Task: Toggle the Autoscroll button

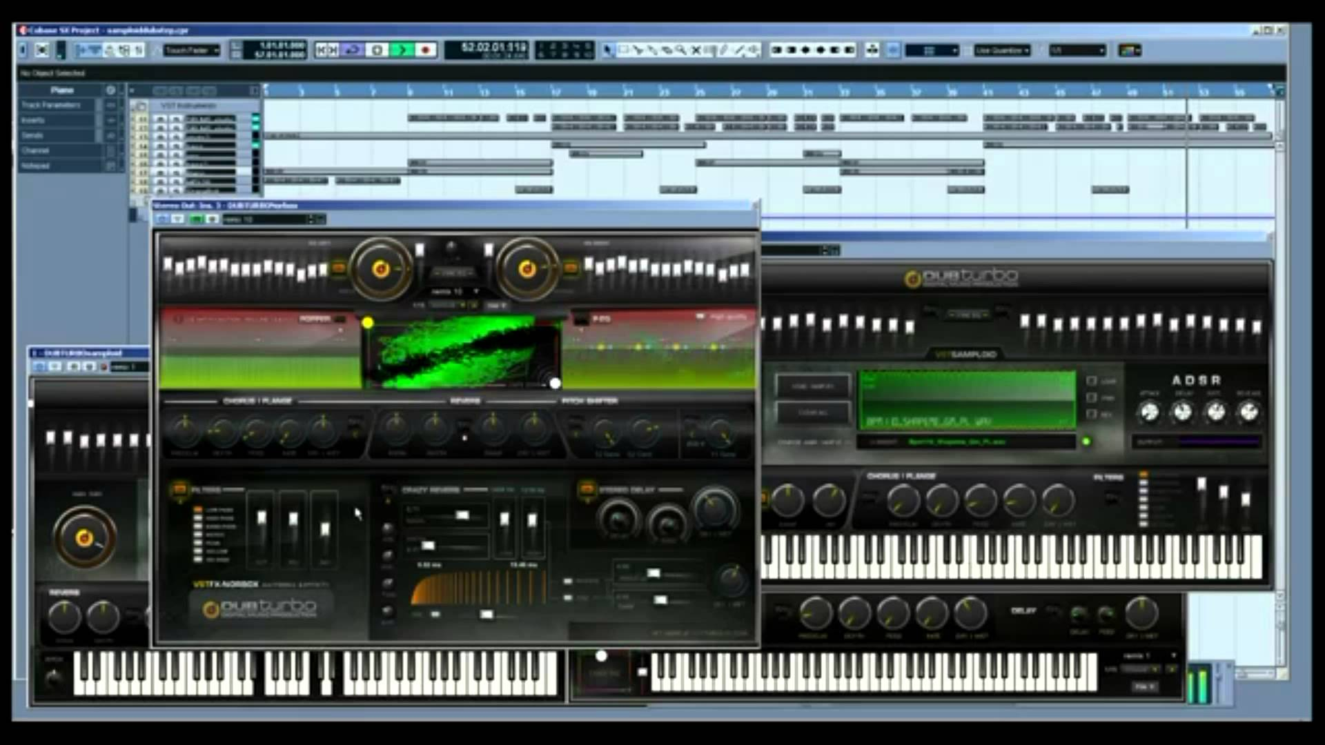Action: 872,50
